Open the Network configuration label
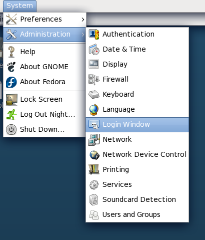The width and height of the screenshot is (205, 240). pyautogui.click(x=117, y=139)
